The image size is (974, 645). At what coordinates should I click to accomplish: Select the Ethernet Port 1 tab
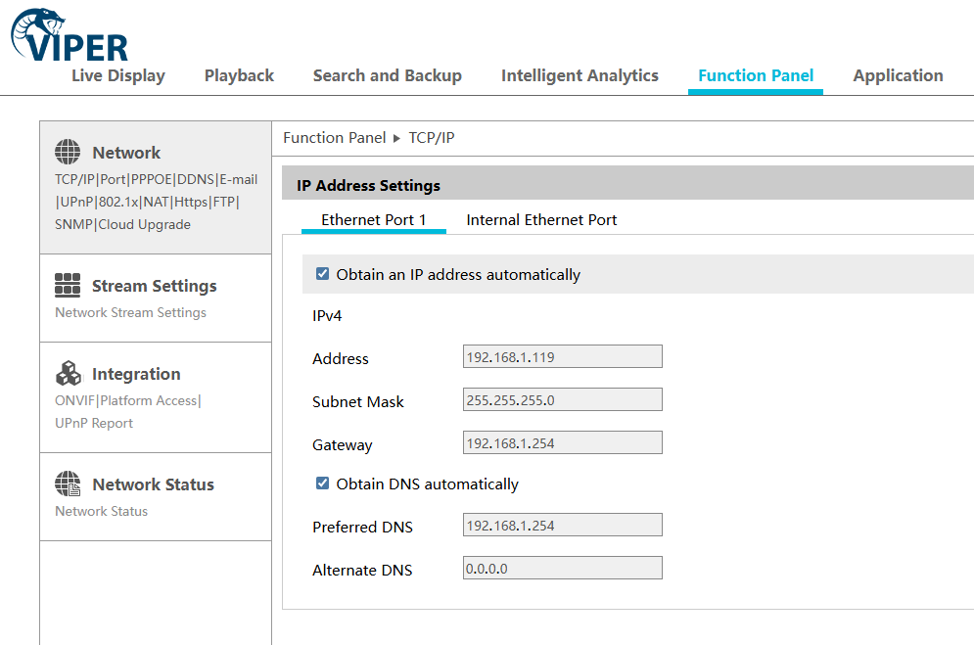[373, 220]
